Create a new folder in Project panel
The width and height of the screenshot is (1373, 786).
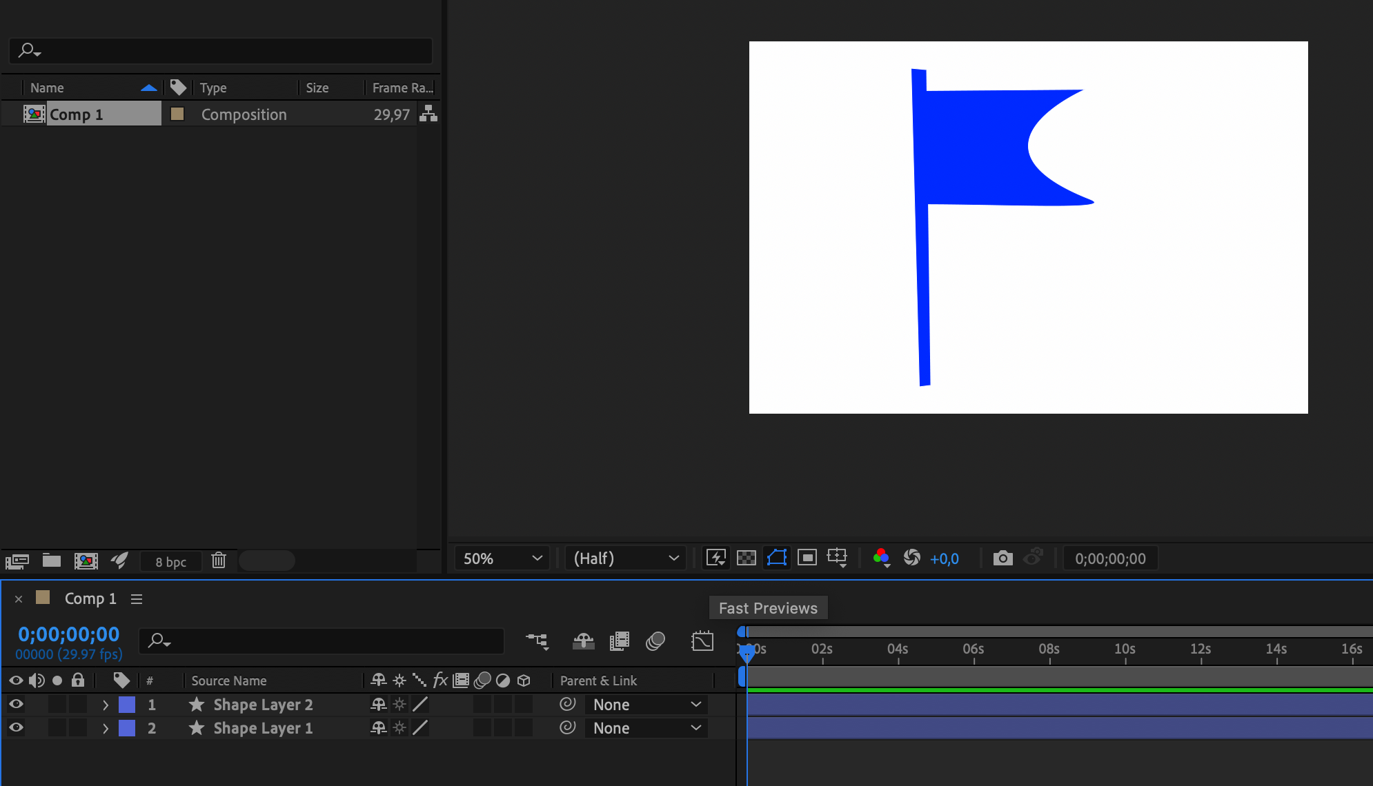(52, 561)
